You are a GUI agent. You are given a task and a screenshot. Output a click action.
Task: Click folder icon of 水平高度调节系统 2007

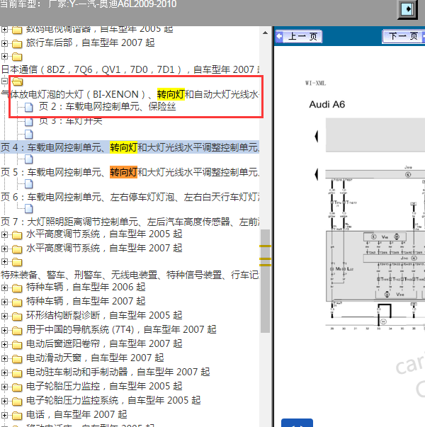tap(17, 249)
